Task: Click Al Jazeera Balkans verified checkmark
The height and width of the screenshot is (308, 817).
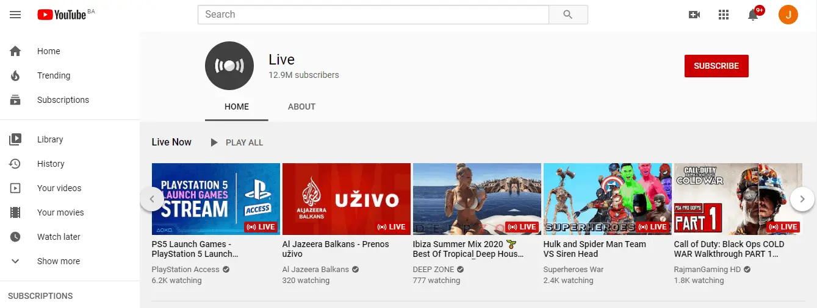Action: [356, 270]
